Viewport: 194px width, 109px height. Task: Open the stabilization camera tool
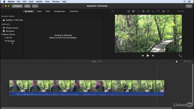click(x=143, y=11)
